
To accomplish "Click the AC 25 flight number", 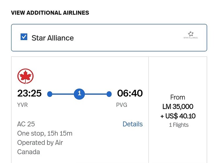I will click(26, 124).
